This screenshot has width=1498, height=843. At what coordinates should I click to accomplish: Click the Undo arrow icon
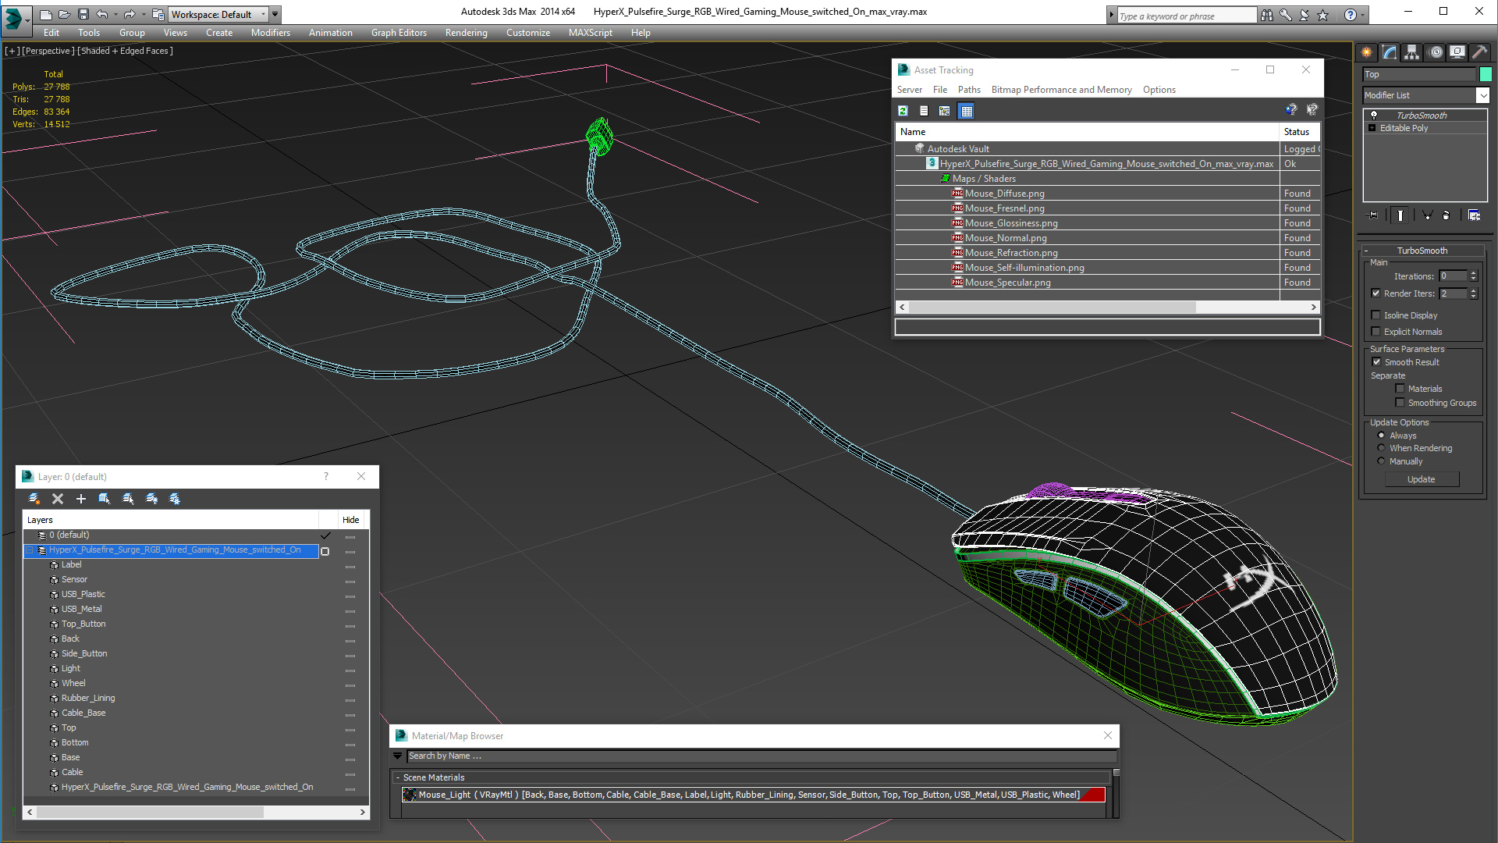point(102,14)
